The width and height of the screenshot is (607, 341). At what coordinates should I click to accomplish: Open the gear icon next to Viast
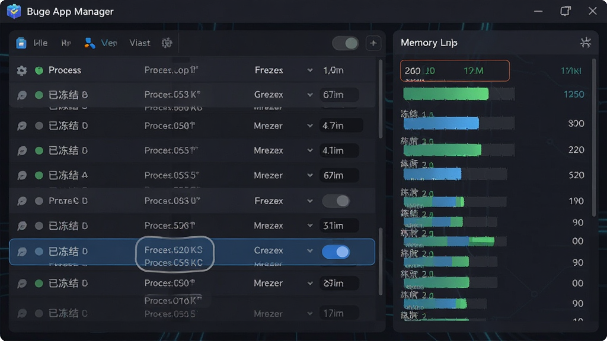[x=167, y=43]
